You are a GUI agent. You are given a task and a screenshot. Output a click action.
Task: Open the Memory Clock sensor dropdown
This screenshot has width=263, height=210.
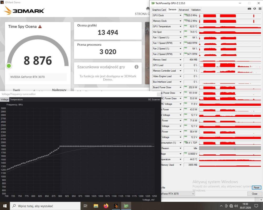pyautogui.click(x=180, y=21)
